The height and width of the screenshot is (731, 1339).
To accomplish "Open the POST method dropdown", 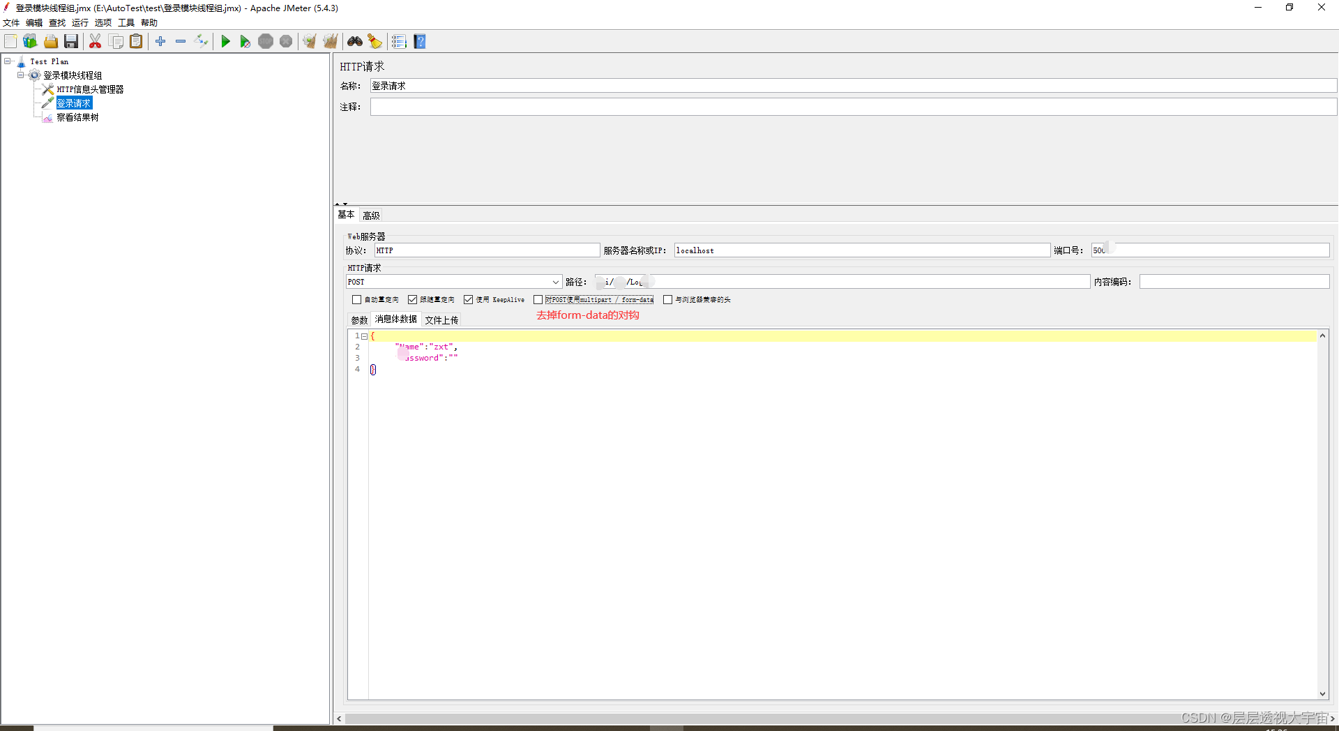I will (556, 282).
